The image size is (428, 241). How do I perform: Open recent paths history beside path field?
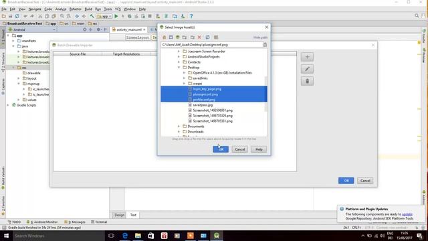[265, 45]
